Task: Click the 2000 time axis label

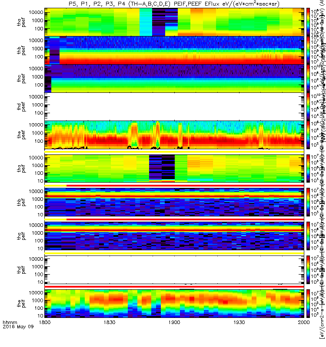Action: pyautogui.click(x=304, y=322)
